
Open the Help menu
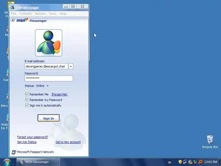point(63,14)
